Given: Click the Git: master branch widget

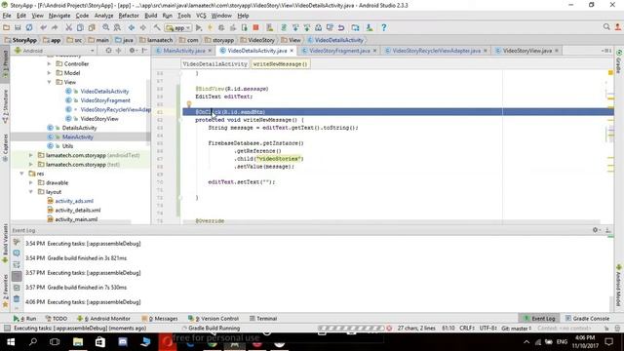Looking at the screenshot, I should pos(516,329).
